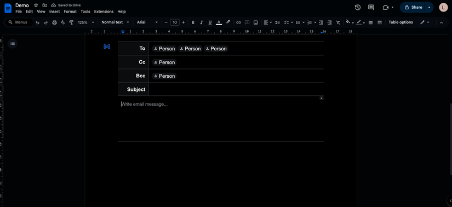This screenshot has width=452, height=207.
Task: Redo the last action
Action: (46, 22)
